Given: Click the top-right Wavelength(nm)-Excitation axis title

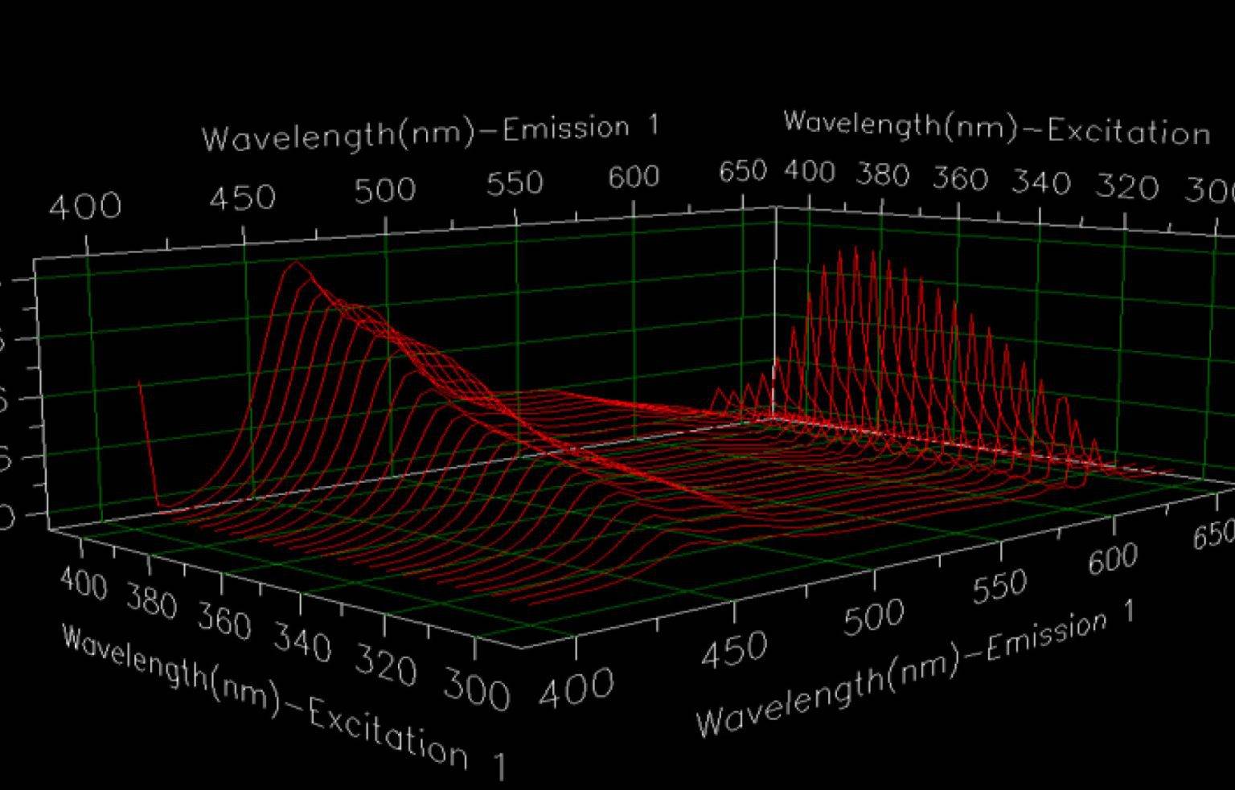Looking at the screenshot, I should [x=997, y=127].
